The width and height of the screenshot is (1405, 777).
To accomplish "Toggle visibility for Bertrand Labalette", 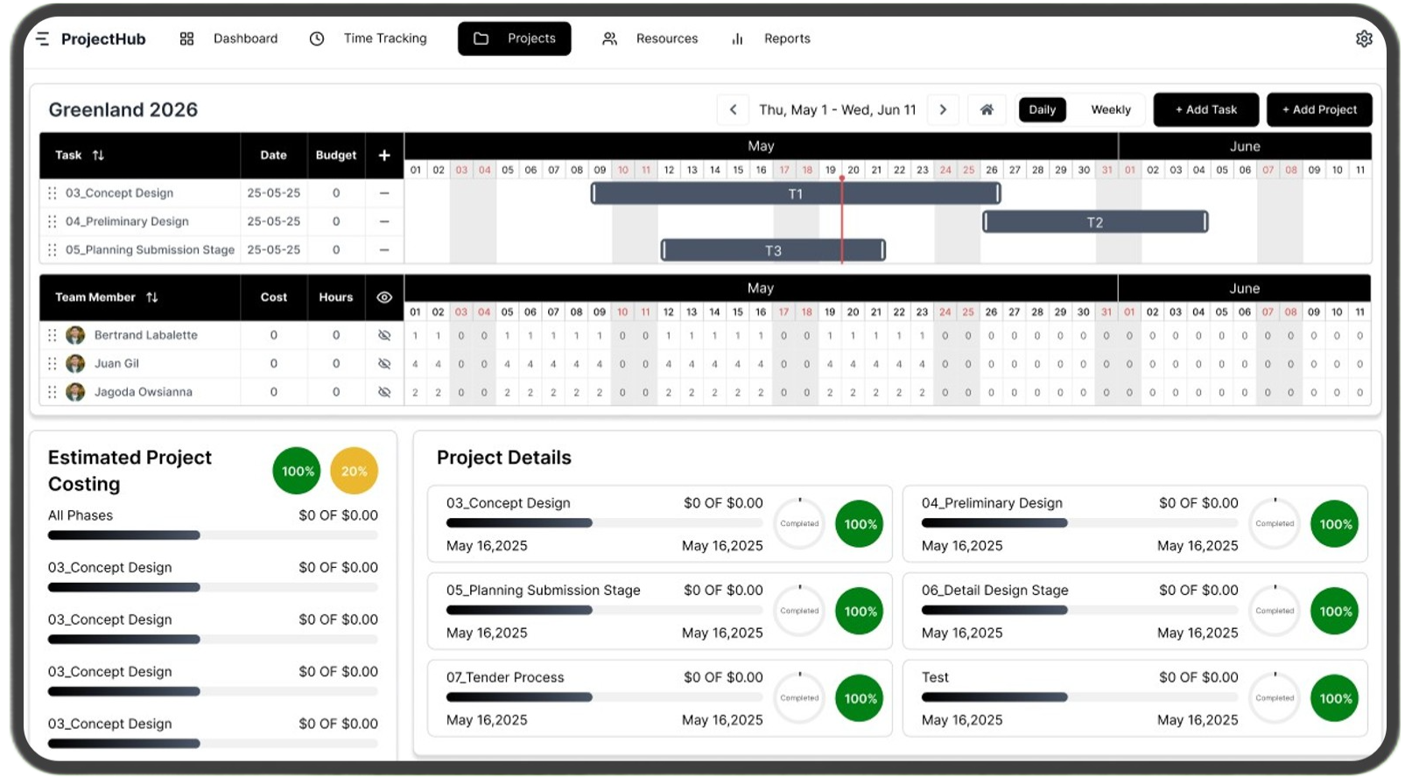I will [x=383, y=335].
